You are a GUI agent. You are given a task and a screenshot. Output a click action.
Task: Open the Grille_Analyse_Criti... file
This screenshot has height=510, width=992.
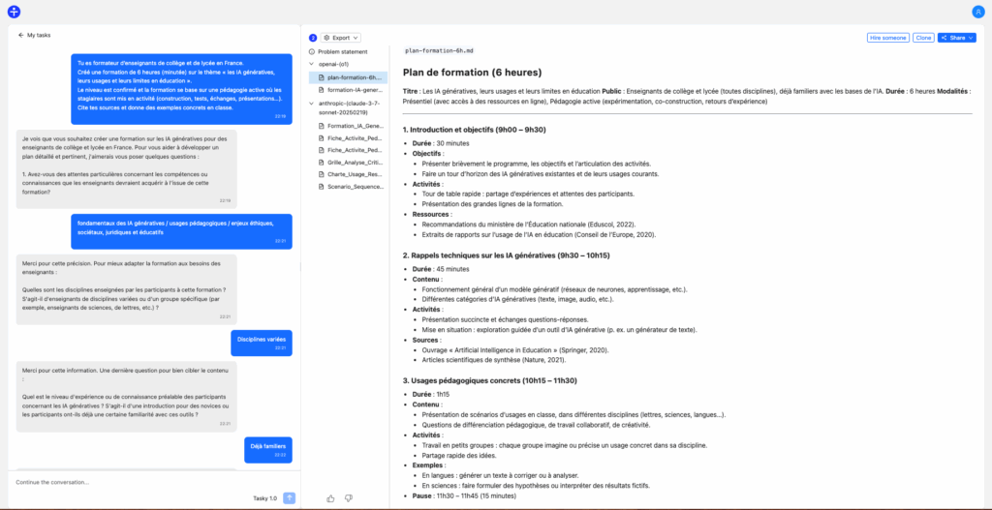pos(355,162)
